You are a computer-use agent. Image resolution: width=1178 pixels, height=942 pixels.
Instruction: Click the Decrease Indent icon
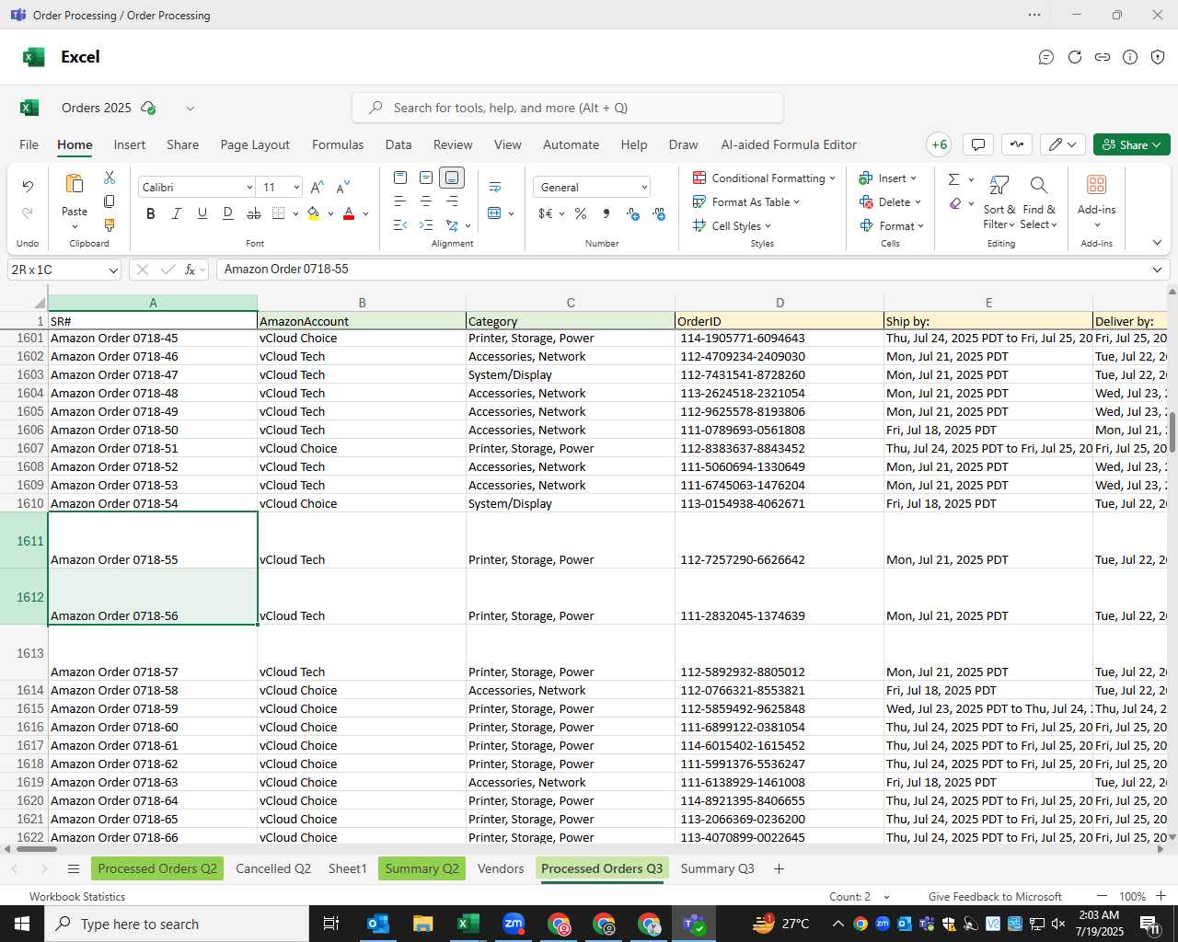(x=400, y=224)
